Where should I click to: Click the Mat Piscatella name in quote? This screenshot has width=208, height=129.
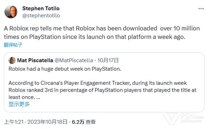tap(35, 60)
